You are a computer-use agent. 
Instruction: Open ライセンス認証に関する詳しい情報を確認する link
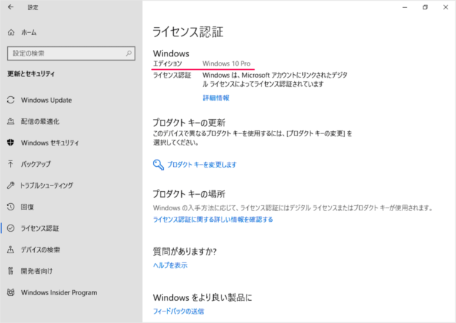[213, 220]
